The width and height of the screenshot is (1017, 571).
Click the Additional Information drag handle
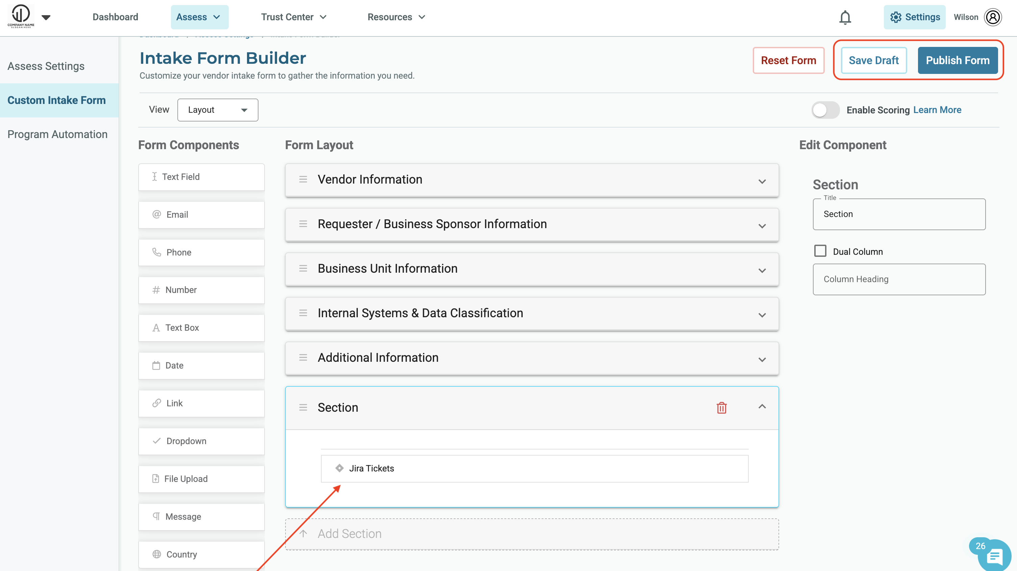pyautogui.click(x=303, y=357)
